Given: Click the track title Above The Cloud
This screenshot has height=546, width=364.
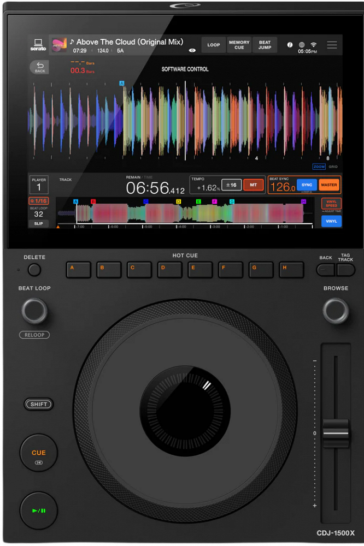Looking at the screenshot, I should [x=130, y=42].
